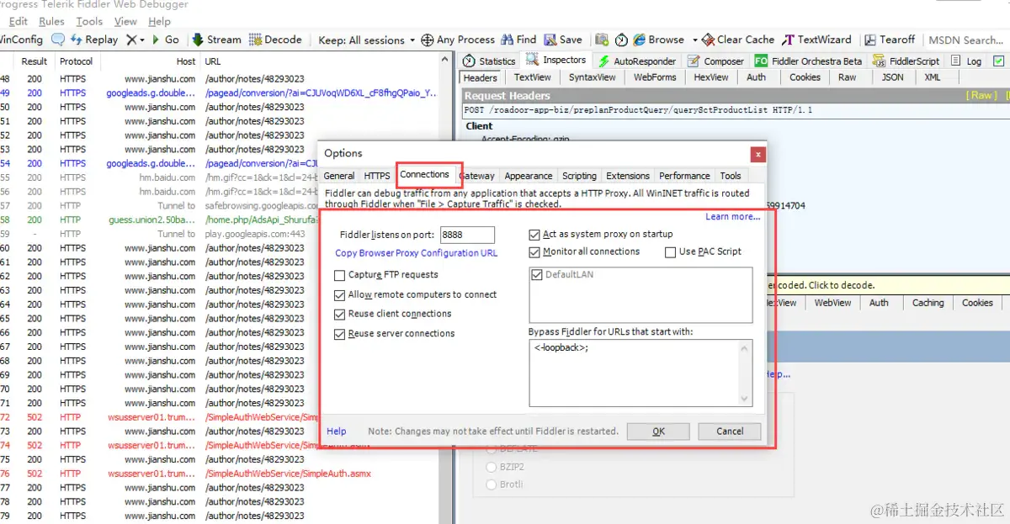Select the Brotli radio button
Screen dimensions: 1010x524
[x=492, y=484]
